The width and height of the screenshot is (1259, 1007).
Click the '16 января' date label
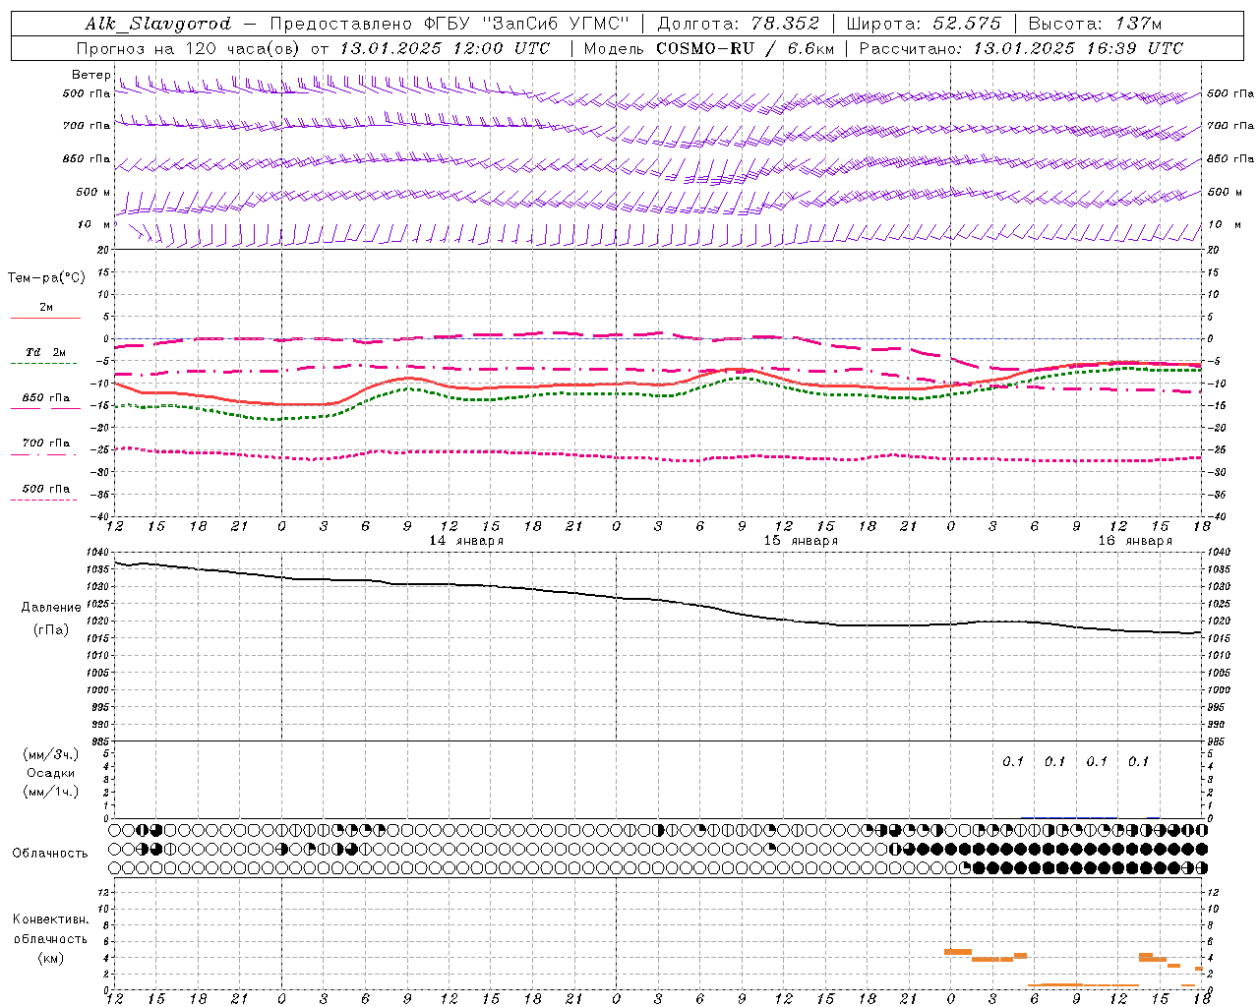[1135, 541]
